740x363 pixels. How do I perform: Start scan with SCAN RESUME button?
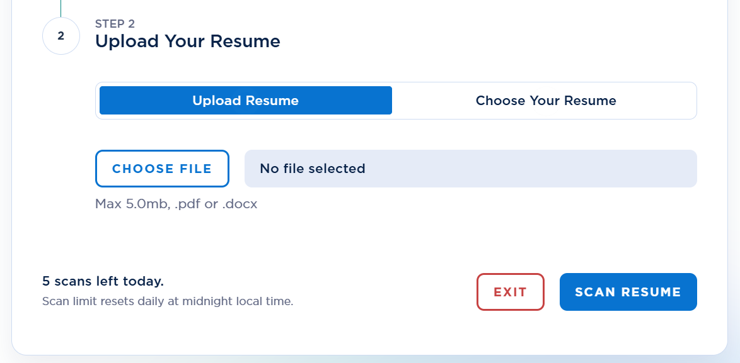tap(628, 292)
